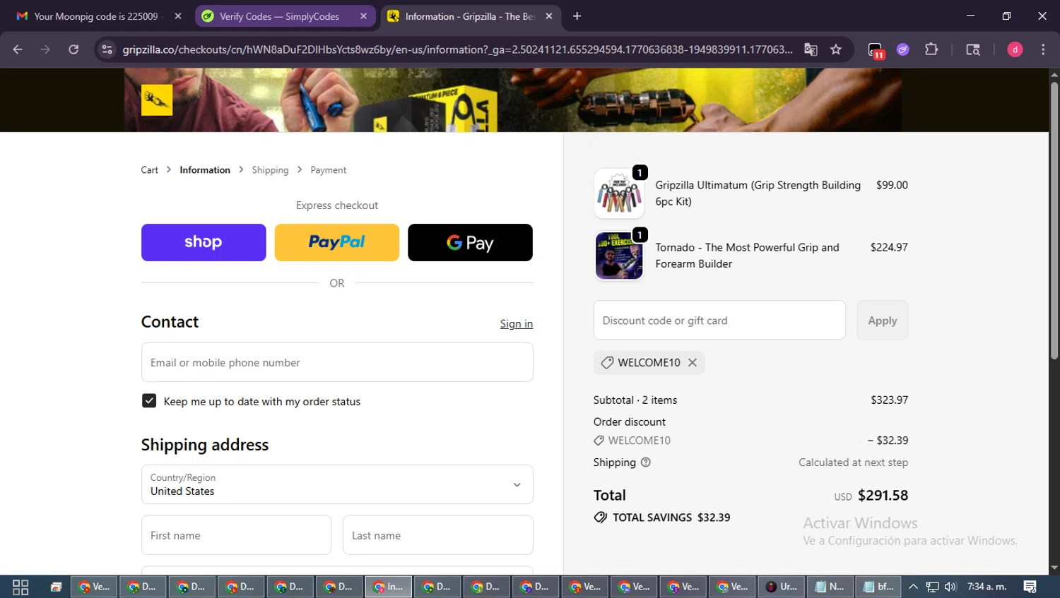This screenshot has height=598, width=1060.
Task: Uncheck Keep me up to date checkbox
Action: coord(149,401)
